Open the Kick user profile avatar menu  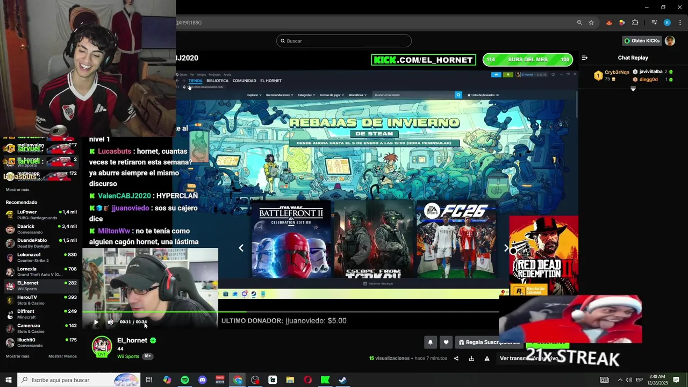[670, 41]
